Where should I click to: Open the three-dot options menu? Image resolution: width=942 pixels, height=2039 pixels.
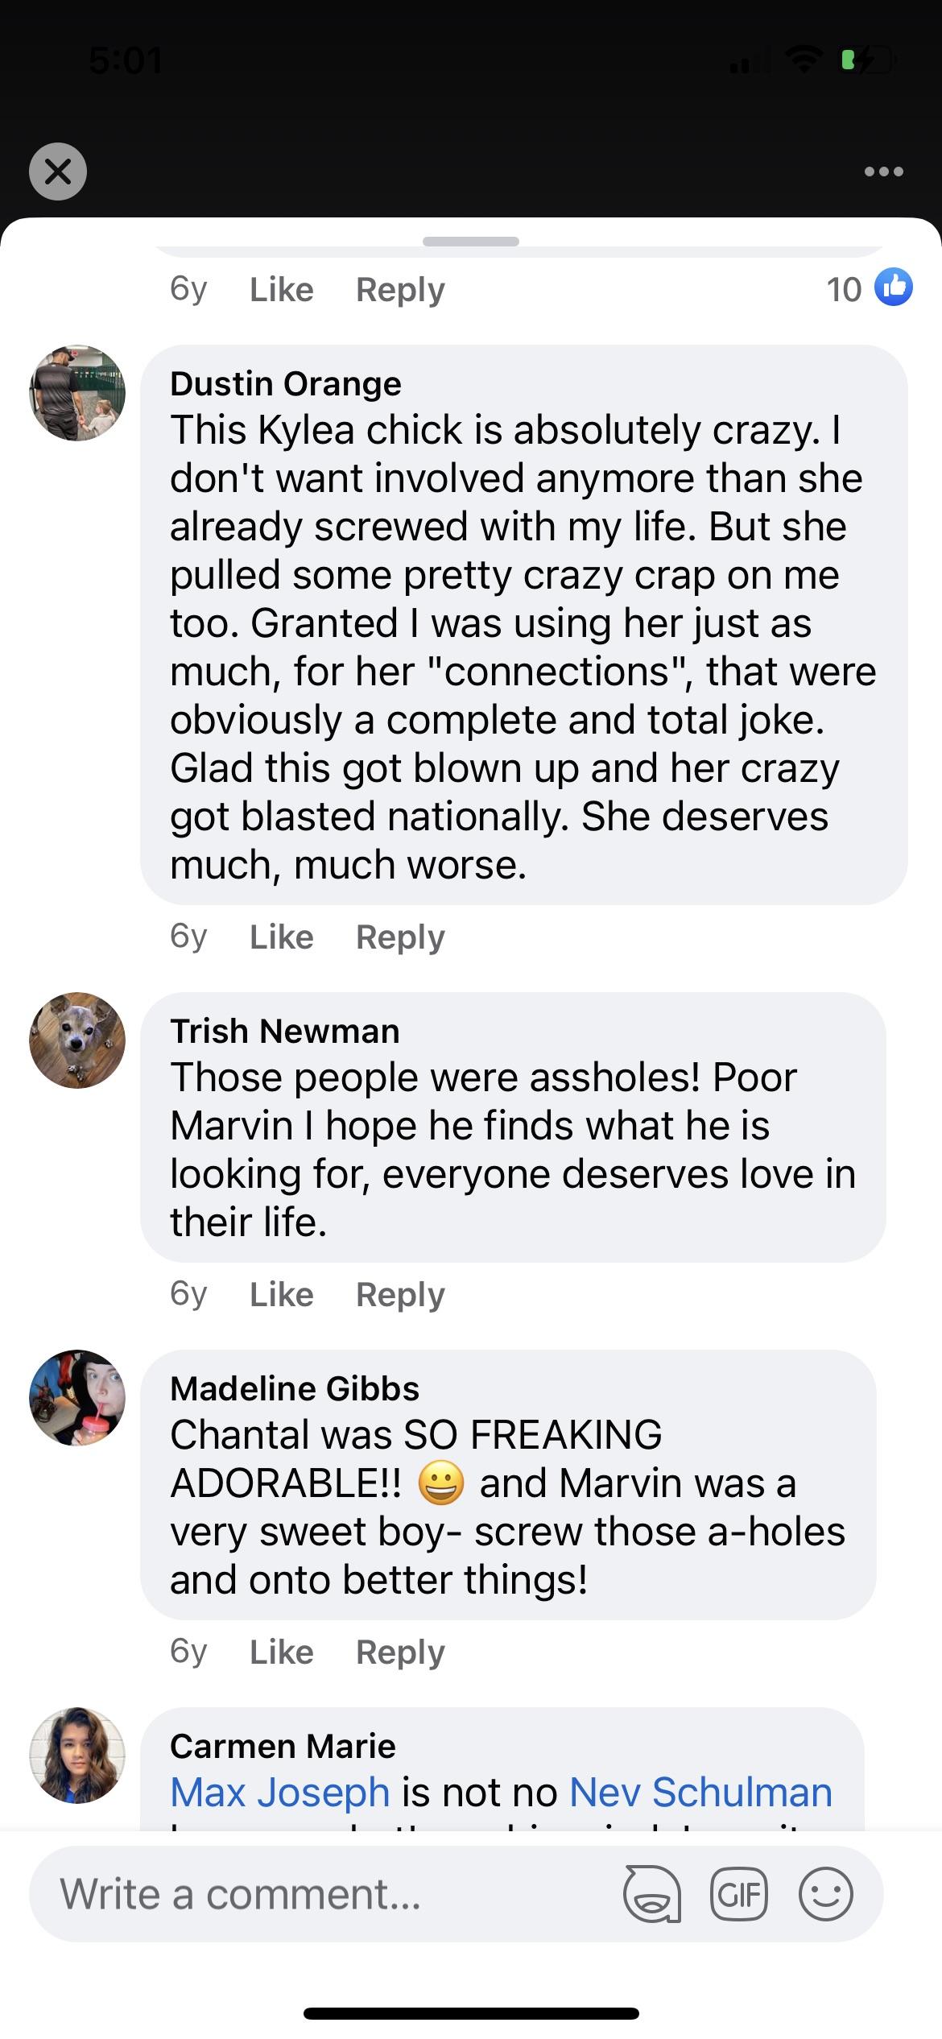coord(882,171)
